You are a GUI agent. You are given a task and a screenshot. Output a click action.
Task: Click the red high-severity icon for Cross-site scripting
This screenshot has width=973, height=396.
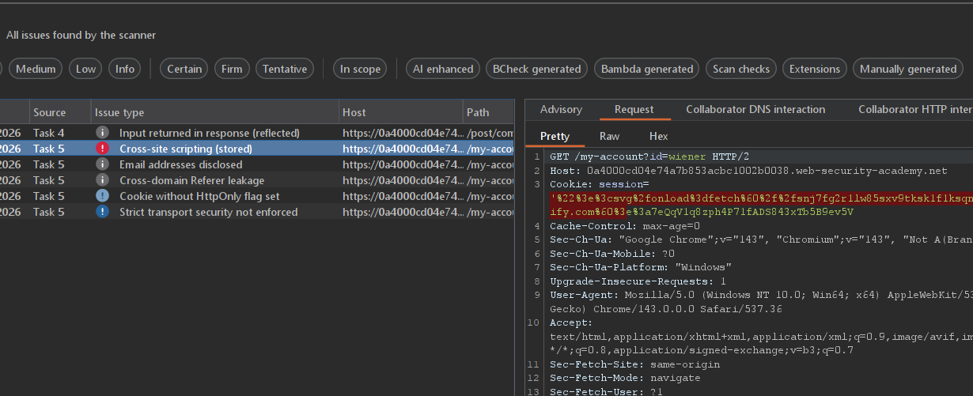click(x=102, y=149)
